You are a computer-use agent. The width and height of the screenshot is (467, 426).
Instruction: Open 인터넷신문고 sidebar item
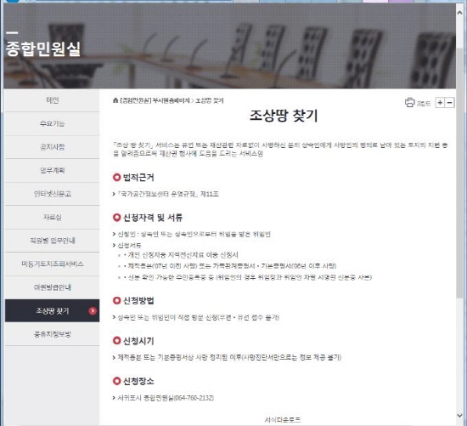(x=52, y=194)
